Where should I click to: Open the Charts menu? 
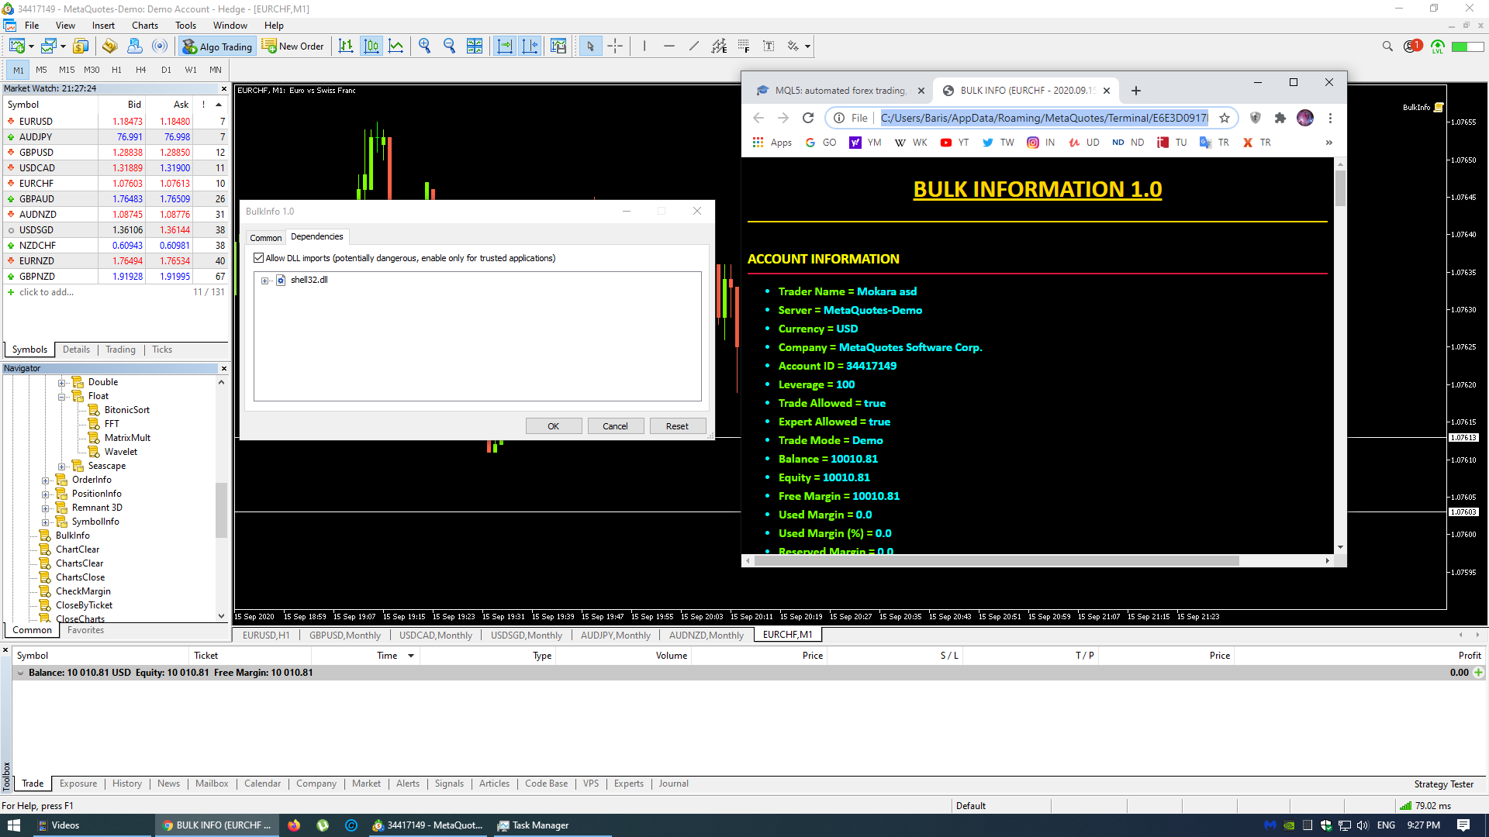pyautogui.click(x=144, y=25)
